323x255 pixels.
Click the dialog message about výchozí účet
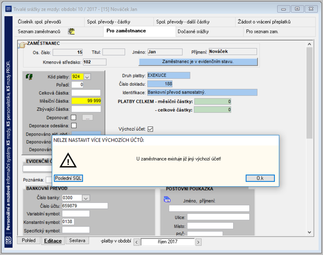[x=179, y=159]
